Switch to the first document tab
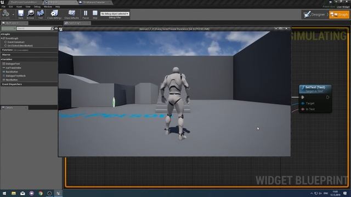 click(25, 2)
